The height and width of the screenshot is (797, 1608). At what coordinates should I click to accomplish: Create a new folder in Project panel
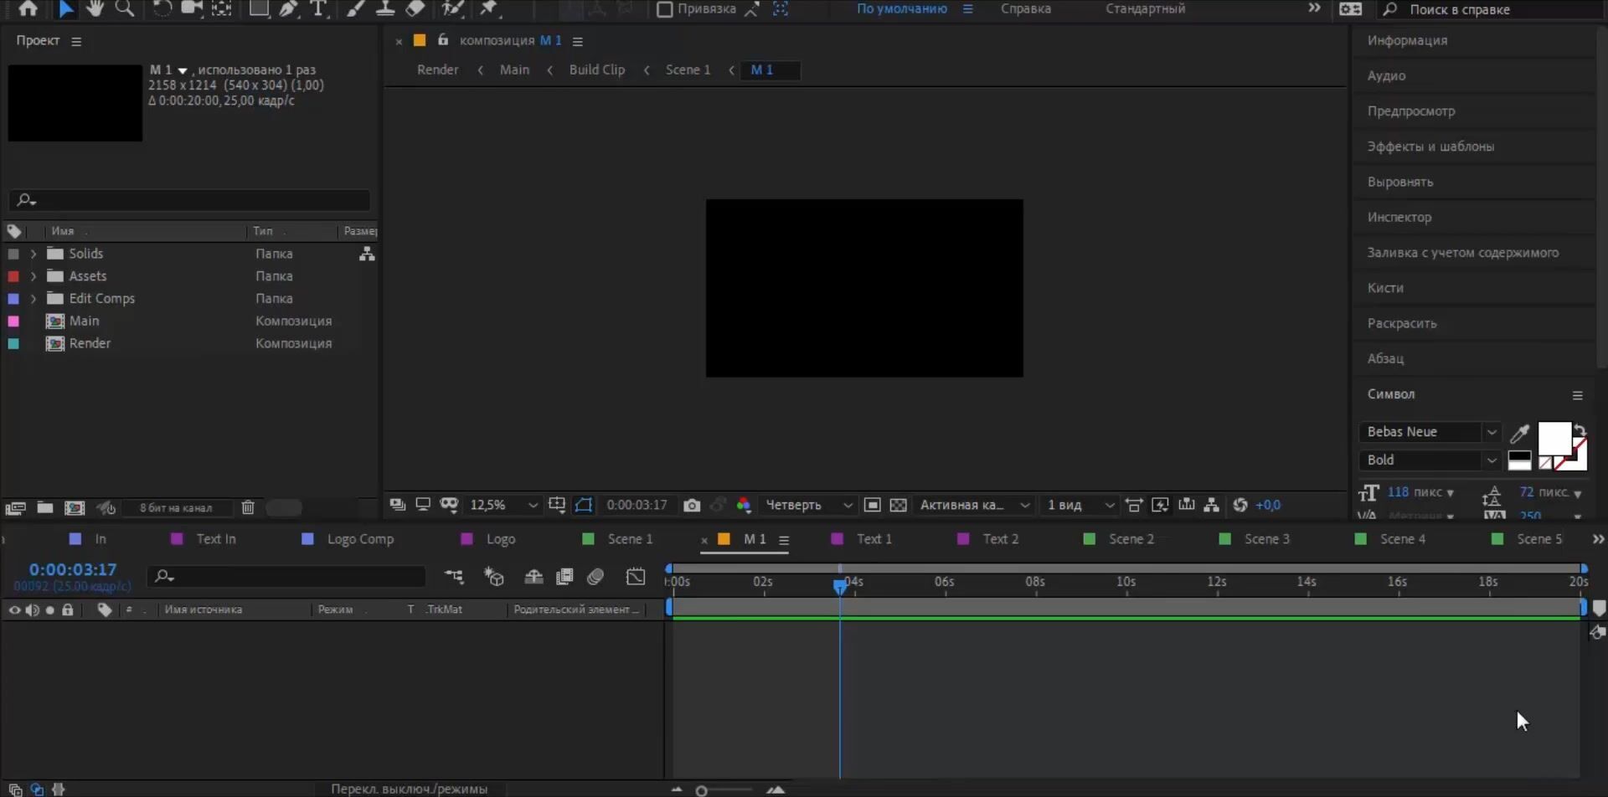coord(45,507)
